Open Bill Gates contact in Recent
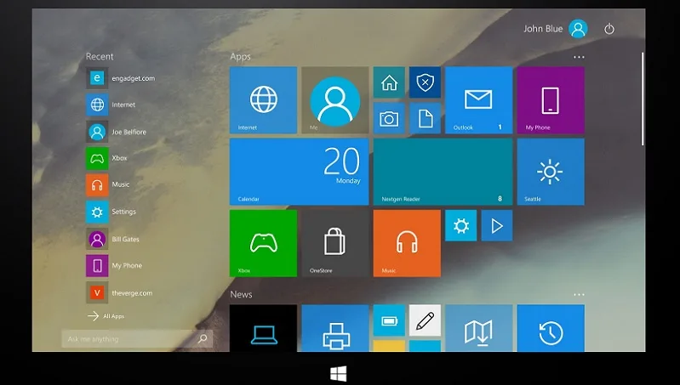 pos(112,239)
